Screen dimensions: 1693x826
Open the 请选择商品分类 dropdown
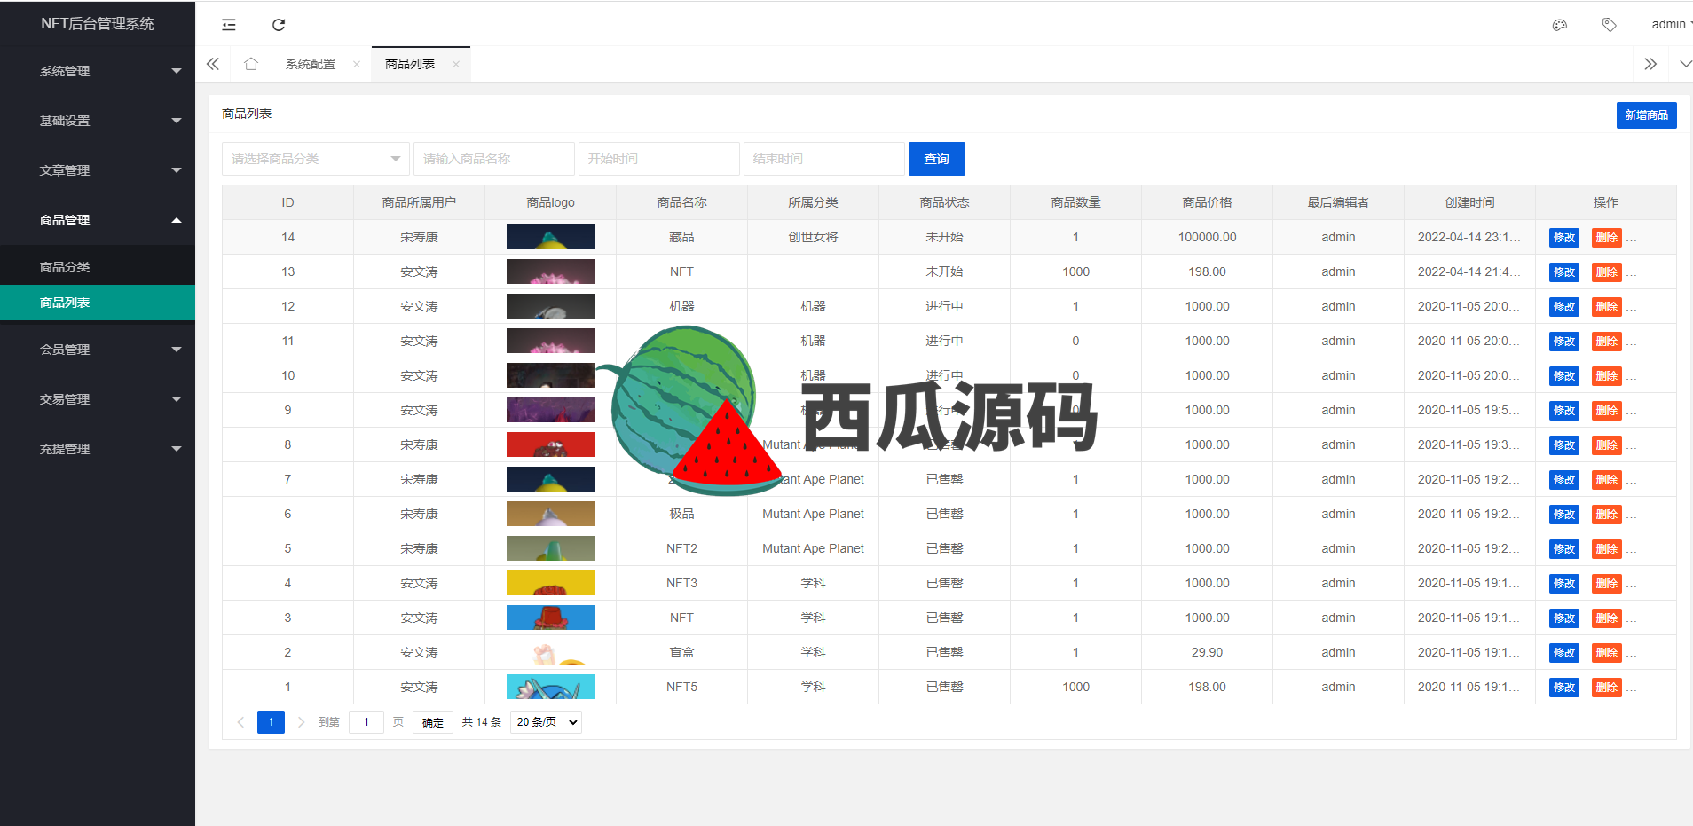[316, 159]
